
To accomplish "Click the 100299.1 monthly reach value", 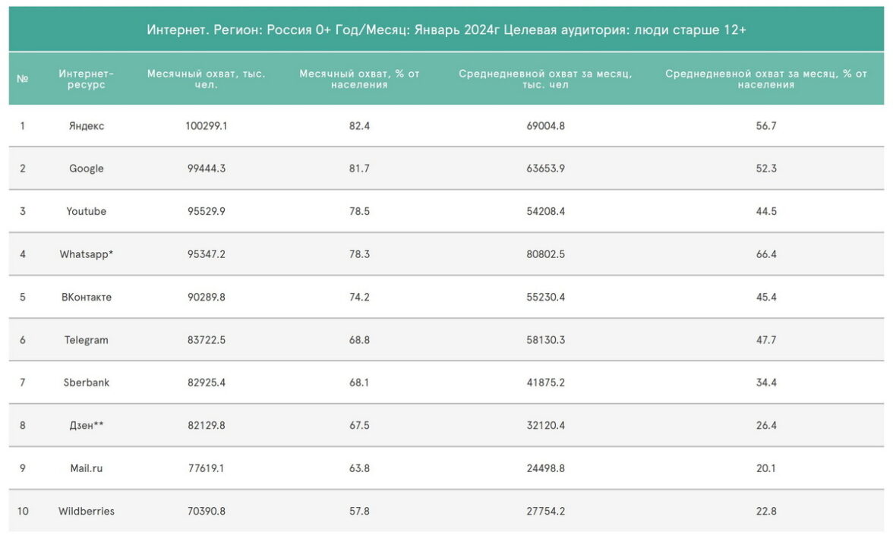I will pos(206,126).
